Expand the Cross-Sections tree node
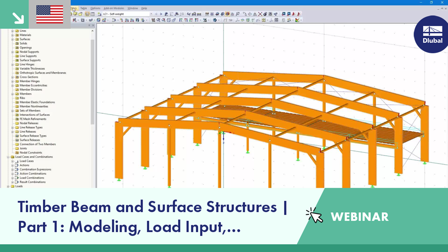This screenshot has height=252, width=448. (12, 77)
